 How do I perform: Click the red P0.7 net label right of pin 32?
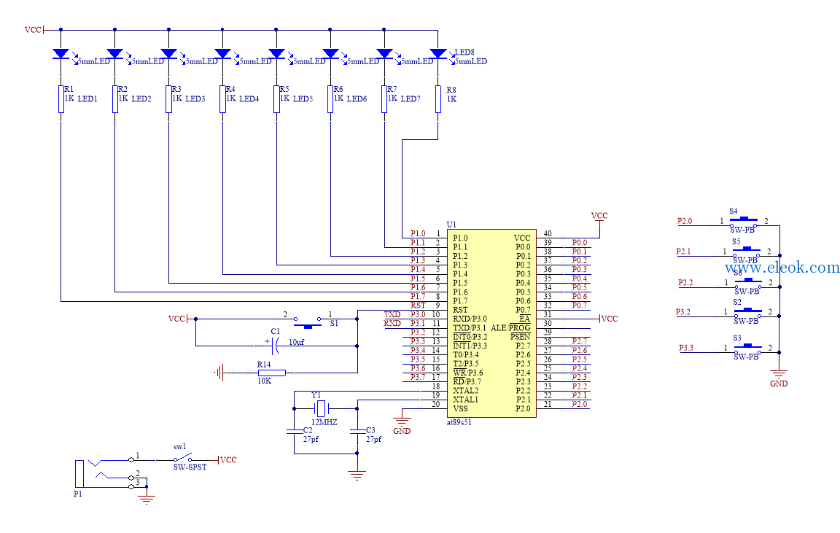(x=580, y=306)
